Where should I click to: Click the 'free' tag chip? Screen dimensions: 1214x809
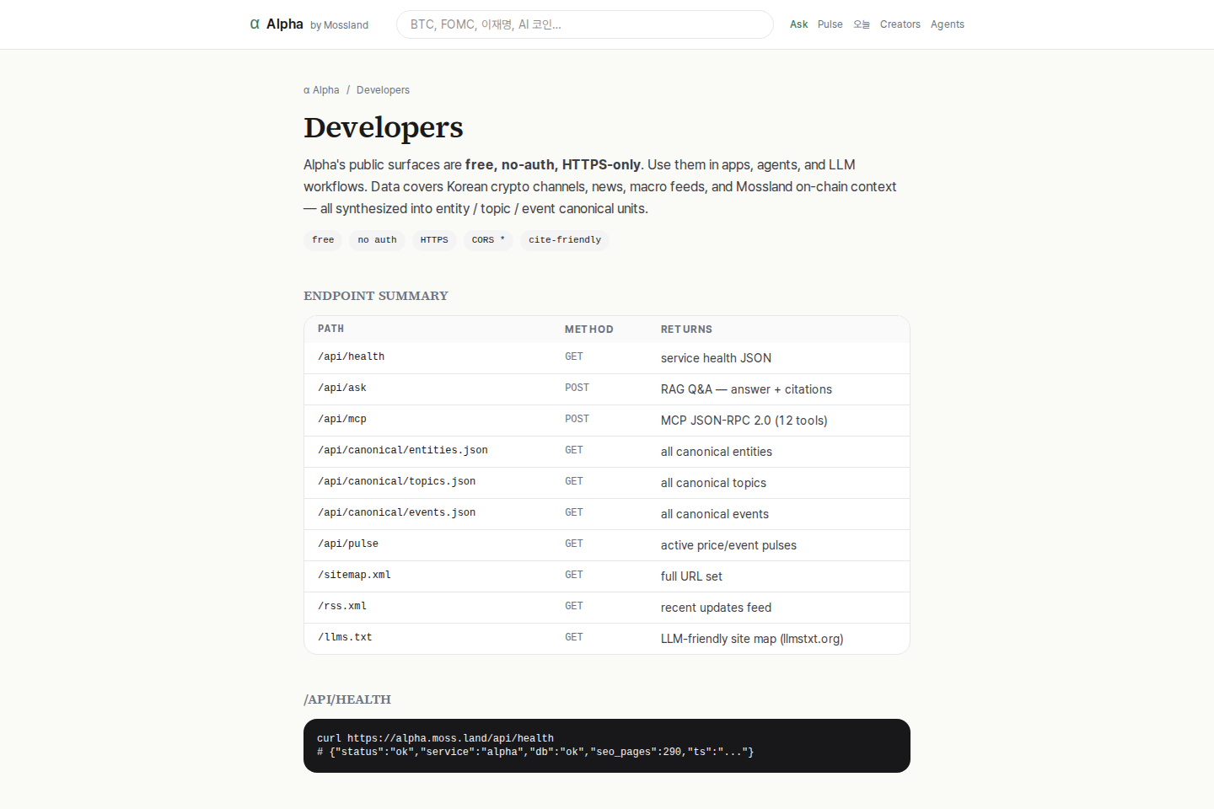click(323, 240)
